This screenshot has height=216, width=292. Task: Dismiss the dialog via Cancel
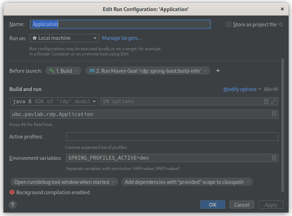click(x=241, y=205)
